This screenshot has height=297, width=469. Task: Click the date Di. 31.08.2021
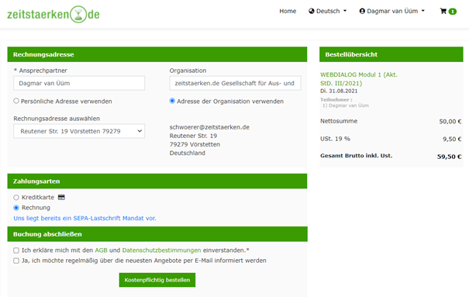[x=339, y=91]
